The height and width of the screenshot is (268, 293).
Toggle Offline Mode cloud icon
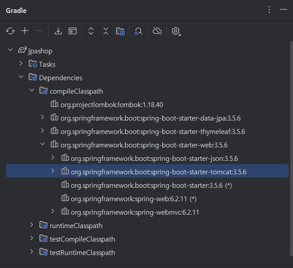click(x=157, y=31)
